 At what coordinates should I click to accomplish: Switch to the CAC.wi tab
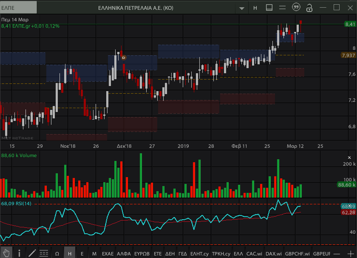point(254,254)
